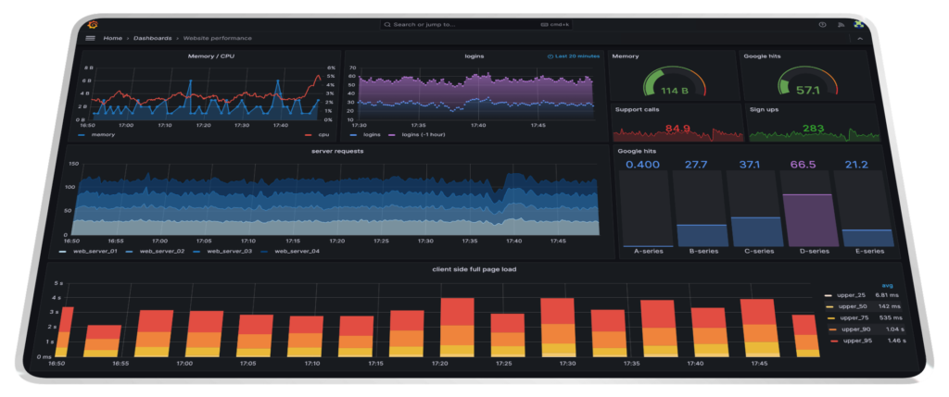Click Website performance breadcrumb
This screenshot has width=949, height=397.
(x=217, y=38)
